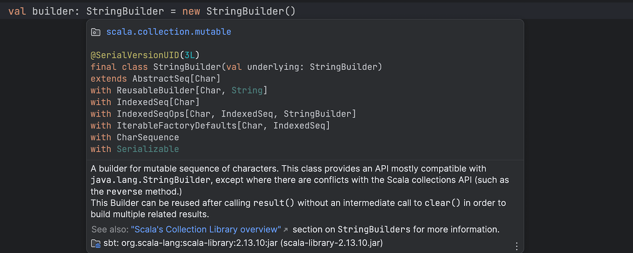Open the scala.collection.mutable package link

coord(168,32)
